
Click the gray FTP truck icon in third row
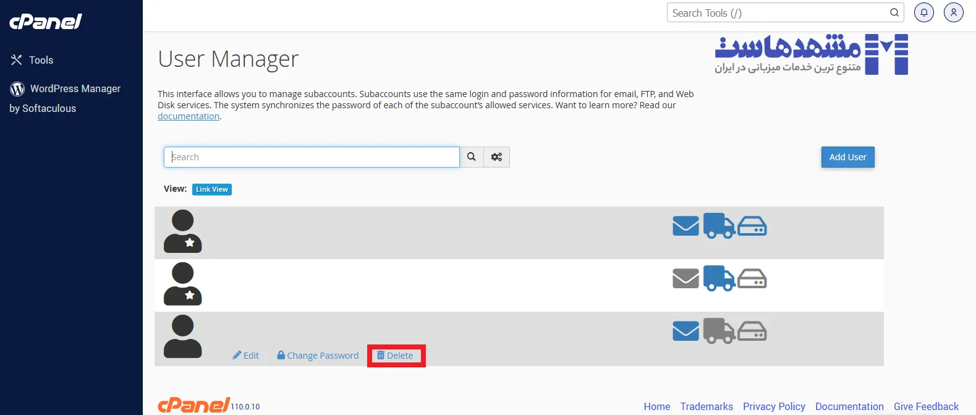tap(719, 332)
